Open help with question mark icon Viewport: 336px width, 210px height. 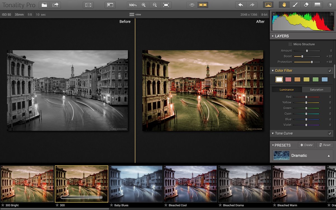[x=330, y=5]
